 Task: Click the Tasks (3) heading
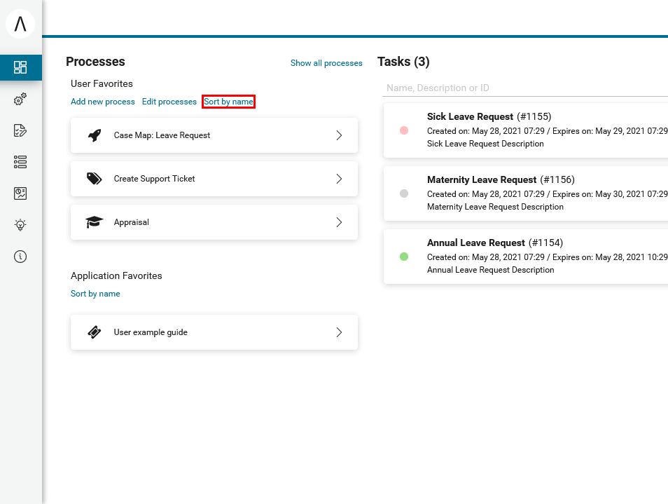pos(403,62)
